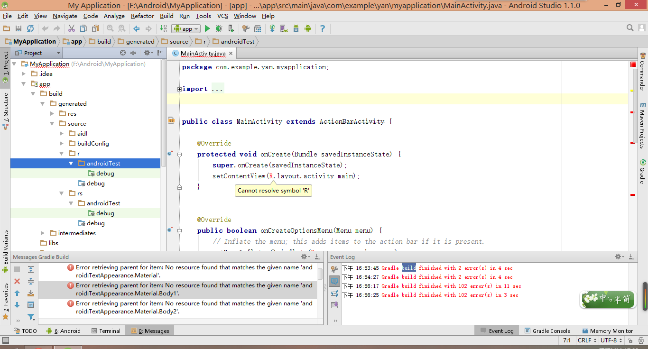
Task: Open the SDK Manager icon
Action: (x=296, y=29)
